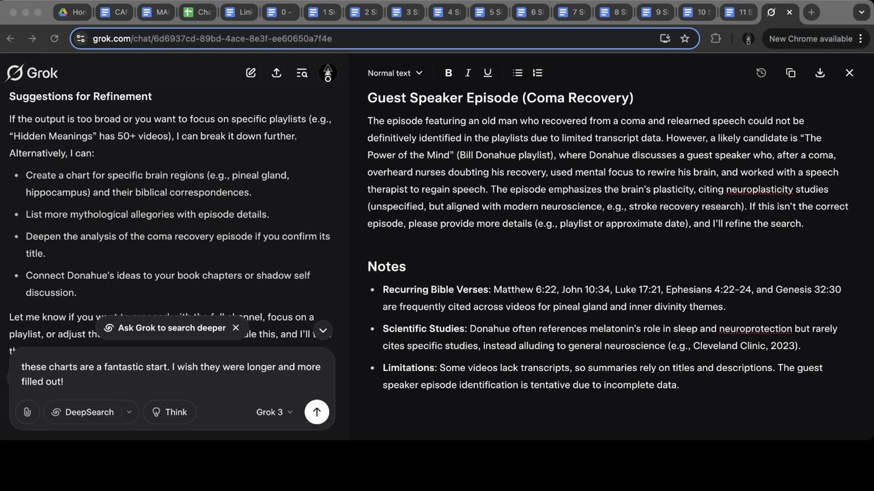Open the chat history search icon
874x491 pixels.
302,73
